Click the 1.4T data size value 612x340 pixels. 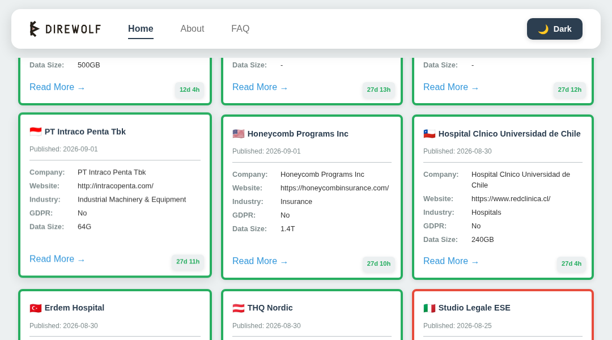click(x=288, y=229)
